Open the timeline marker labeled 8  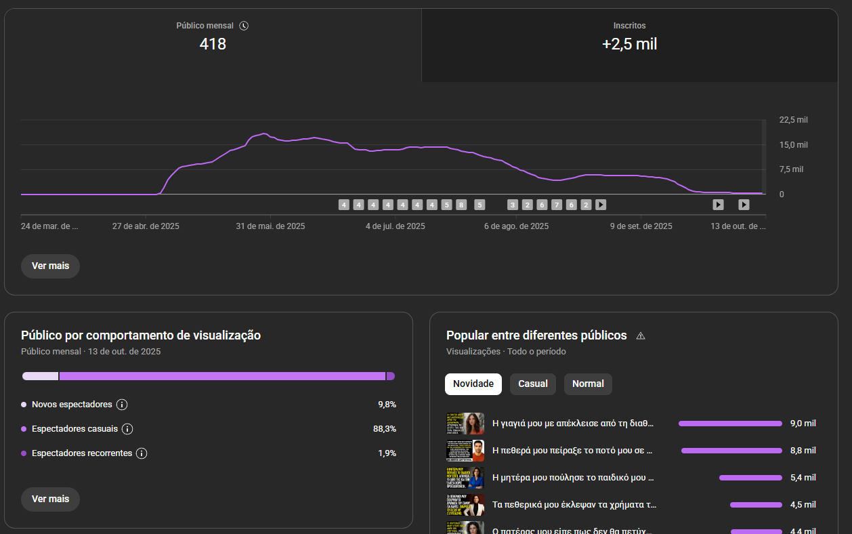pos(461,205)
